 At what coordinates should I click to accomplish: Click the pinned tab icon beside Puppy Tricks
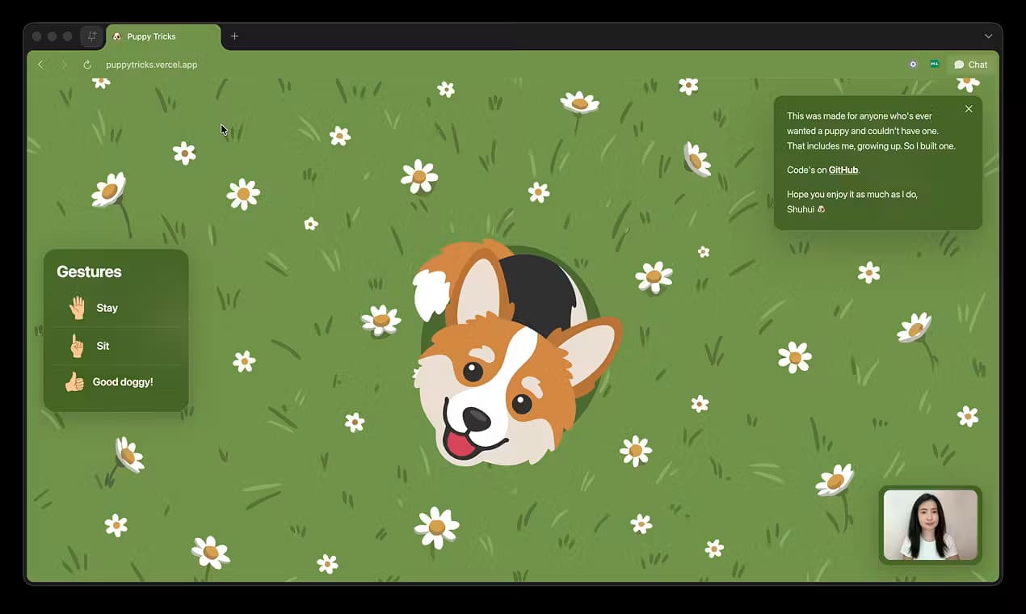91,36
